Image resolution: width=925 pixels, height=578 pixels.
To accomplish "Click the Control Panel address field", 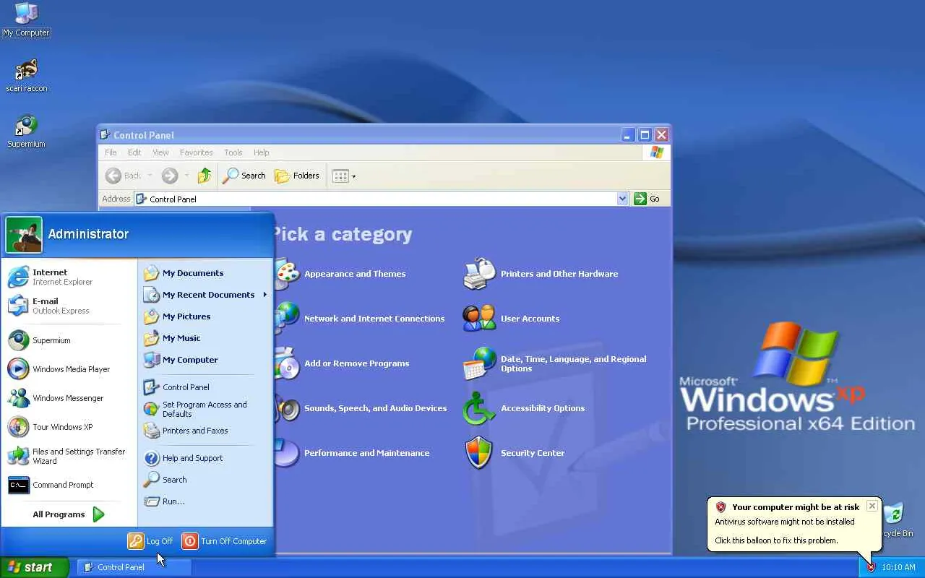I will (x=374, y=199).
